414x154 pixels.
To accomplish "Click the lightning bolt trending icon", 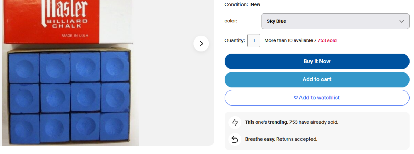I will click(235, 122).
